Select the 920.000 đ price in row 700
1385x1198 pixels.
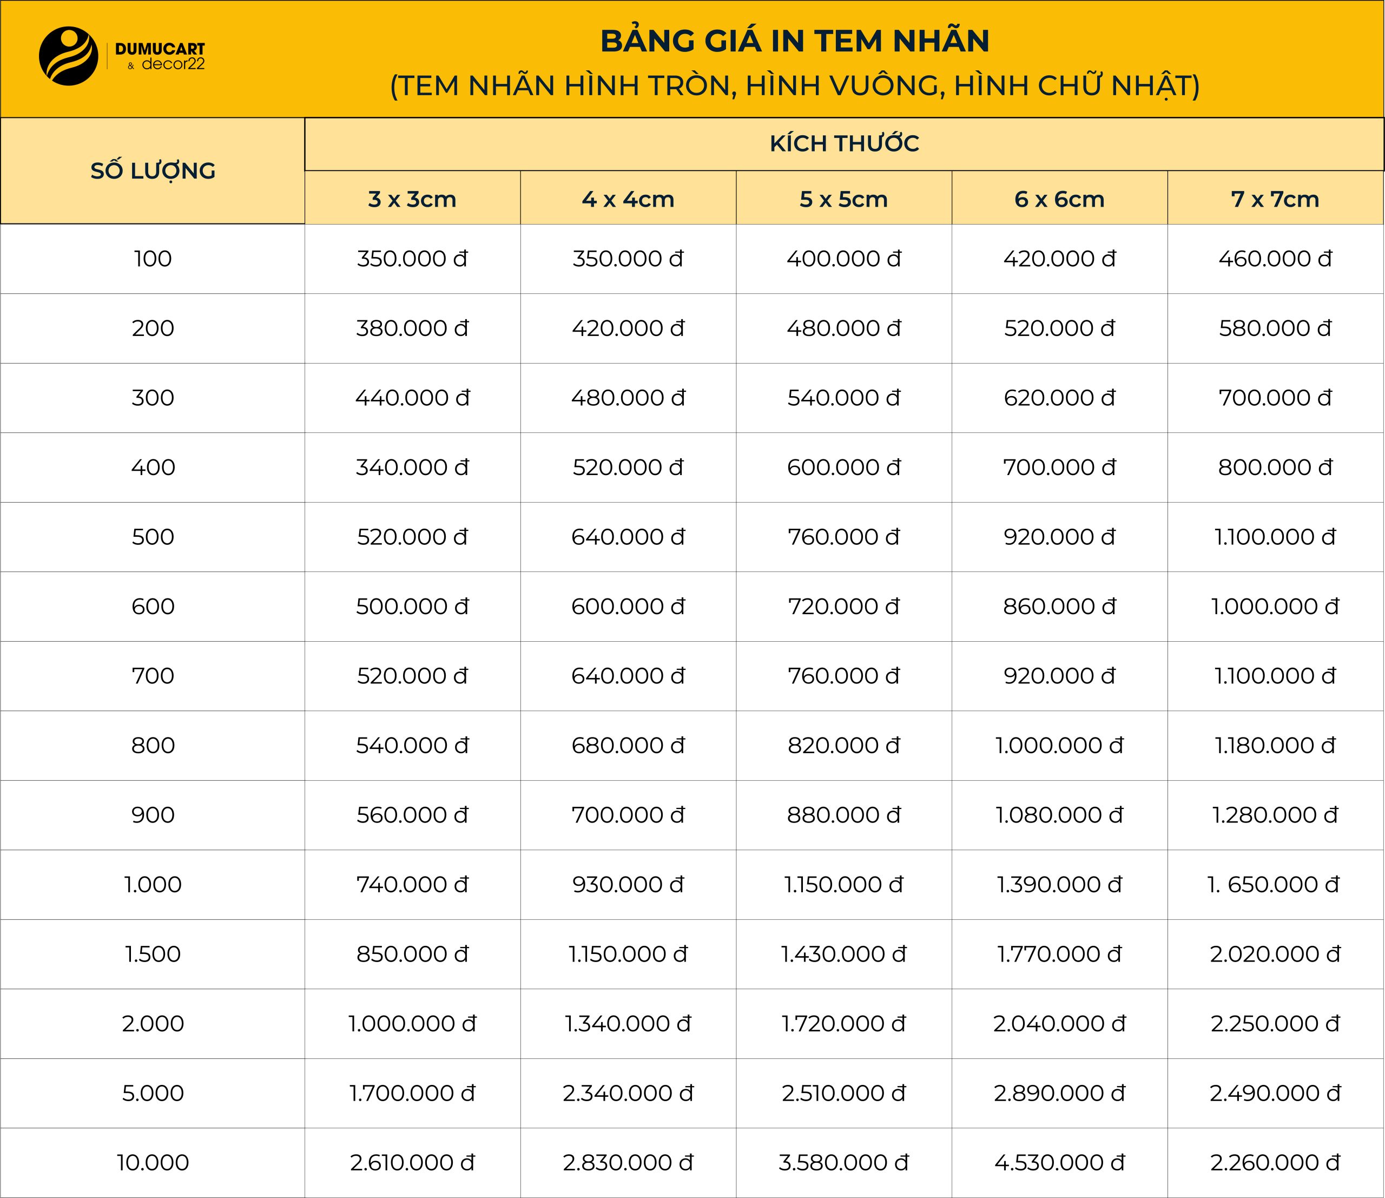click(x=1059, y=676)
